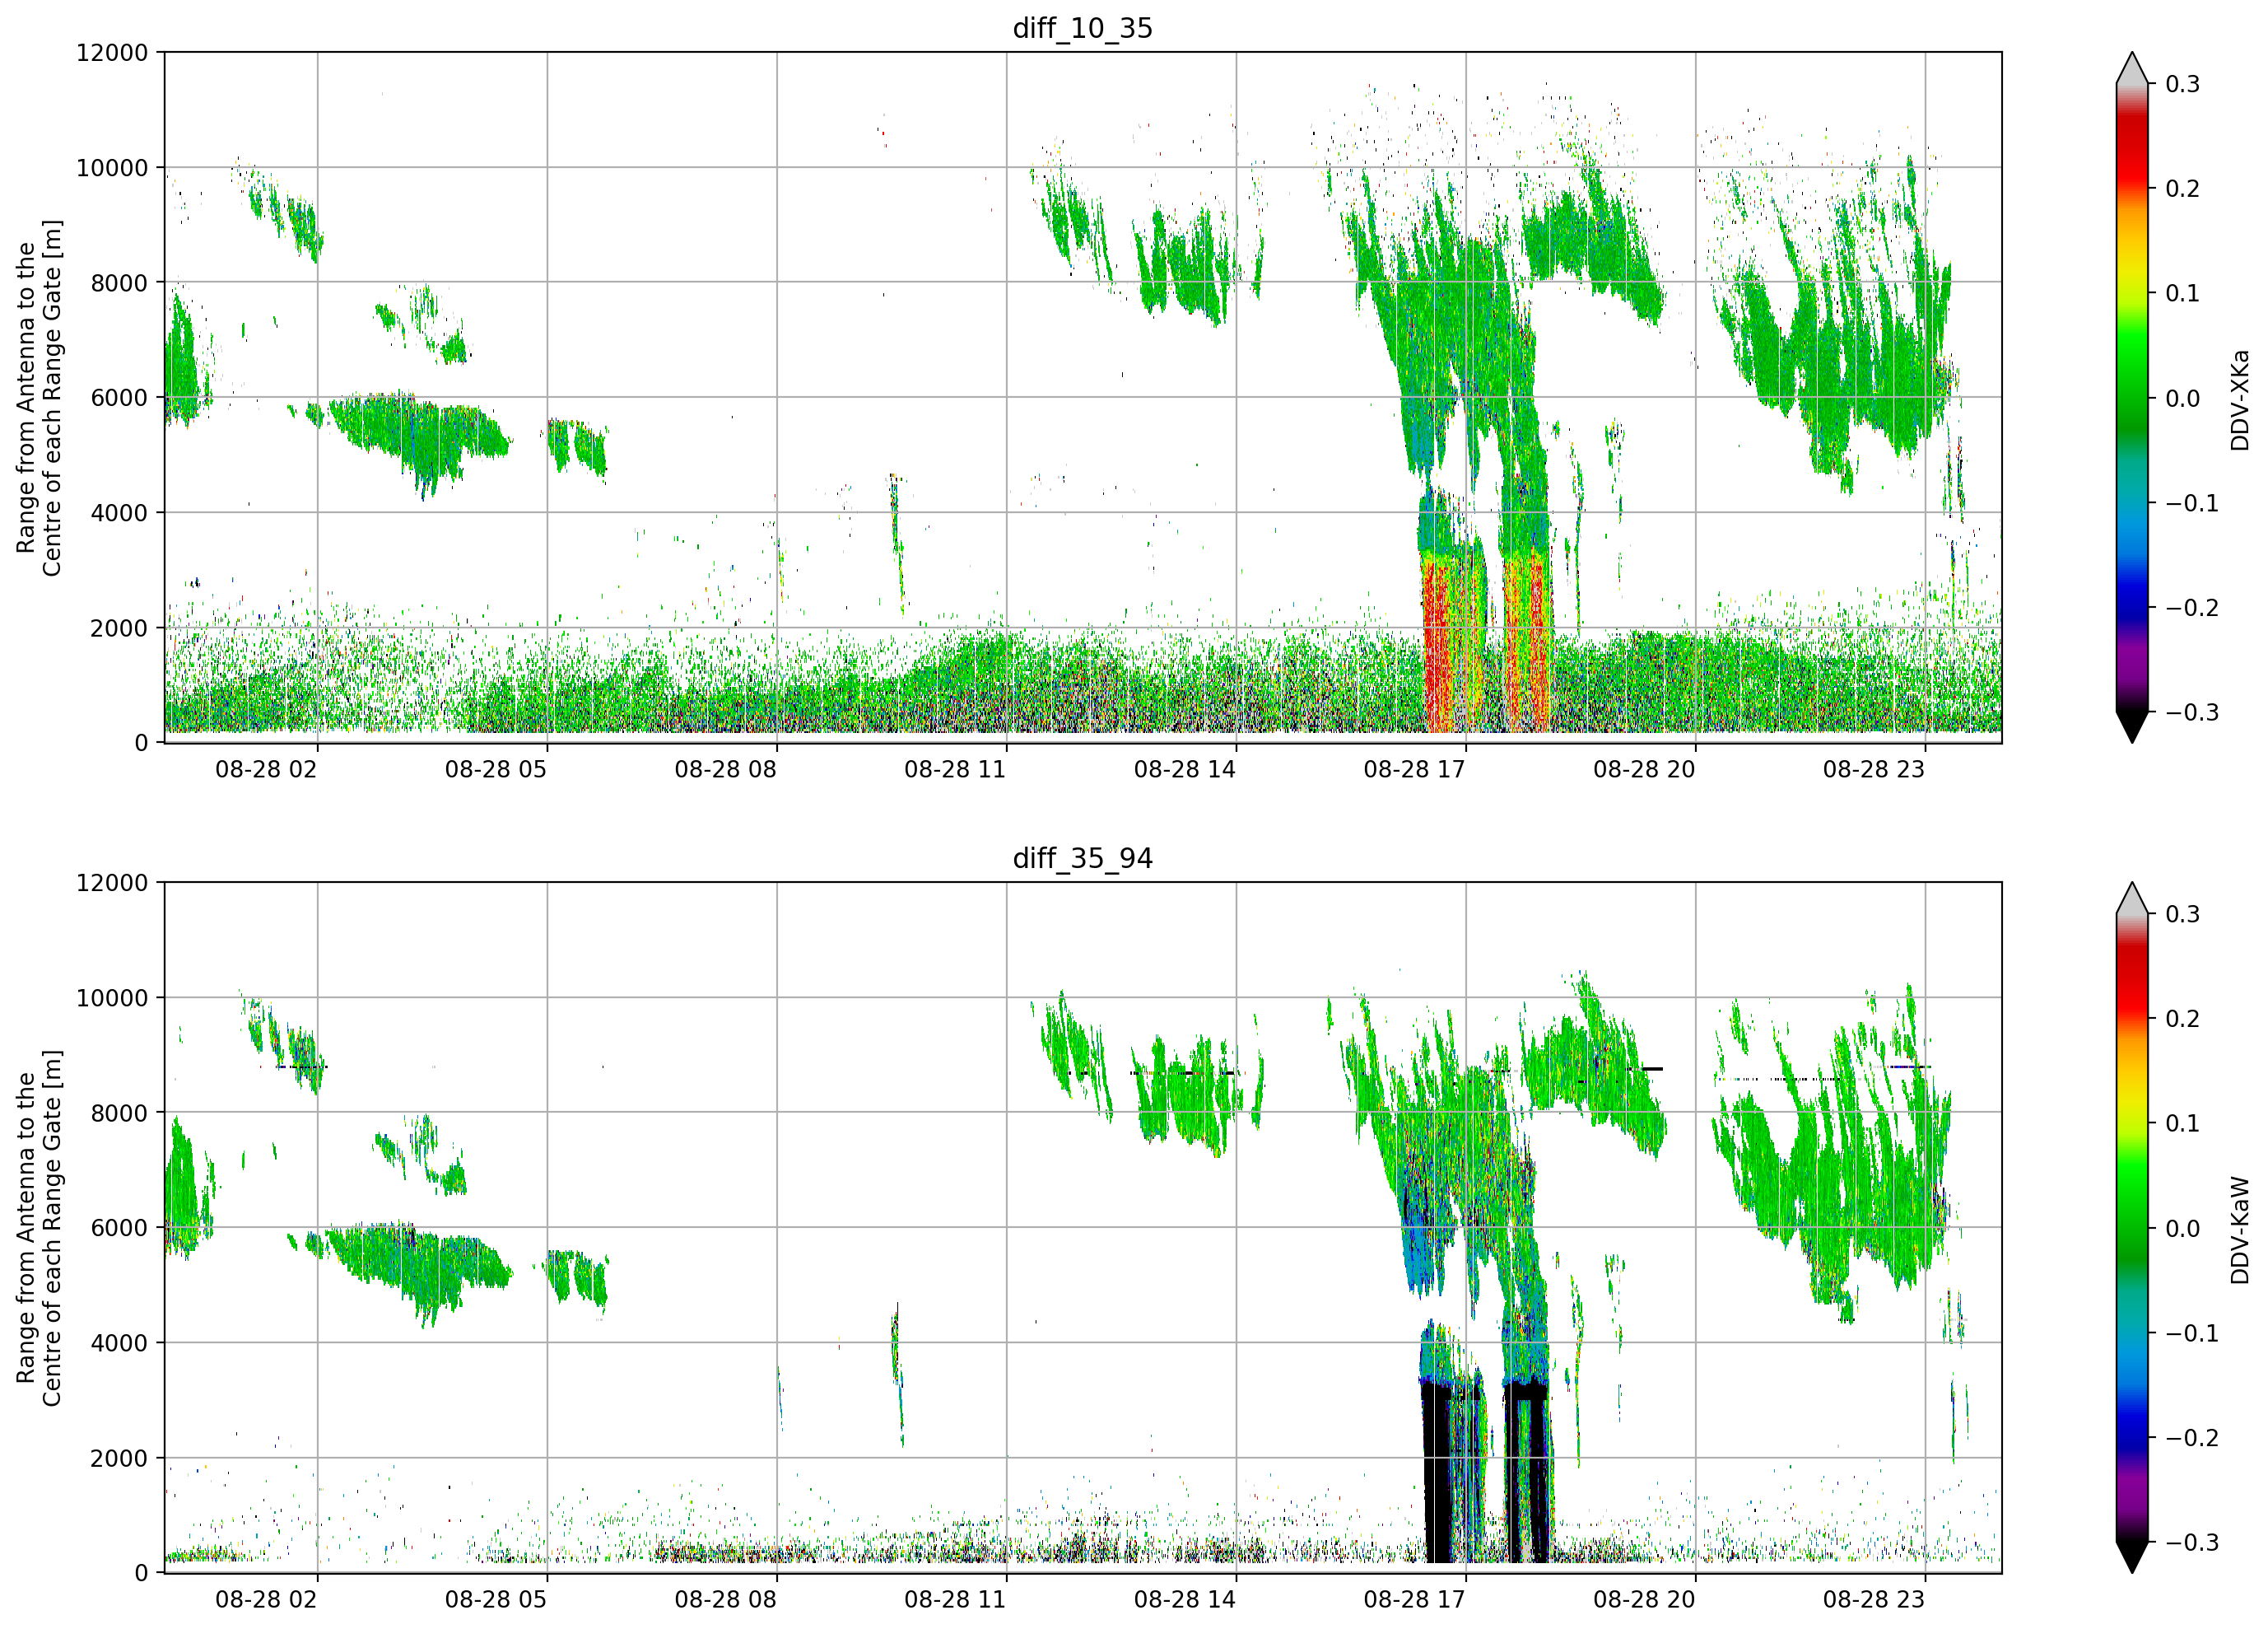This screenshot has height=1629, width=2268.
Task: Click the "08-28 02" x-tick under the diff_10_35 plot
Action: 266,769
